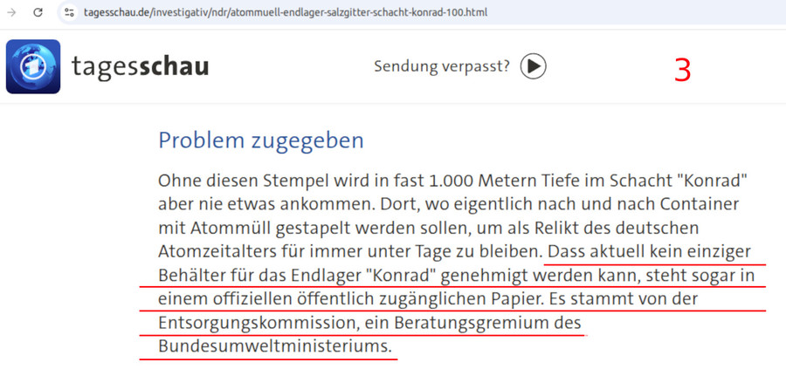Click the browser forward arrow
Image resolution: width=786 pixels, height=376 pixels.
pos(11,13)
